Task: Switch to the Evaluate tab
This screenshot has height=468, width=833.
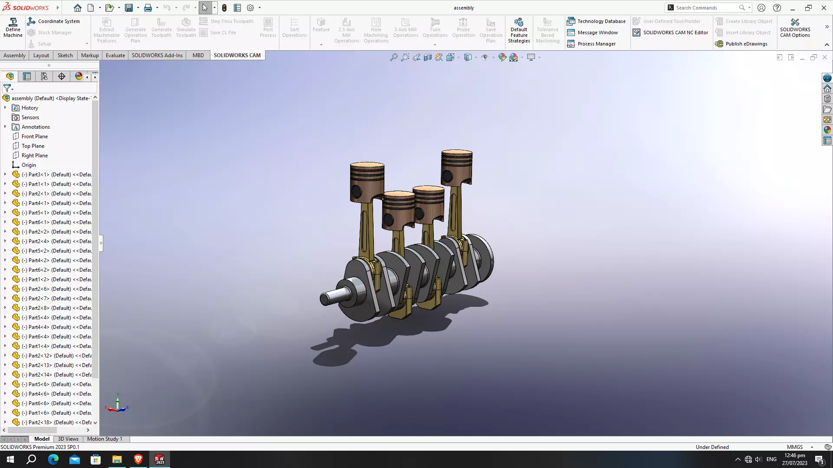Action: [x=115, y=55]
